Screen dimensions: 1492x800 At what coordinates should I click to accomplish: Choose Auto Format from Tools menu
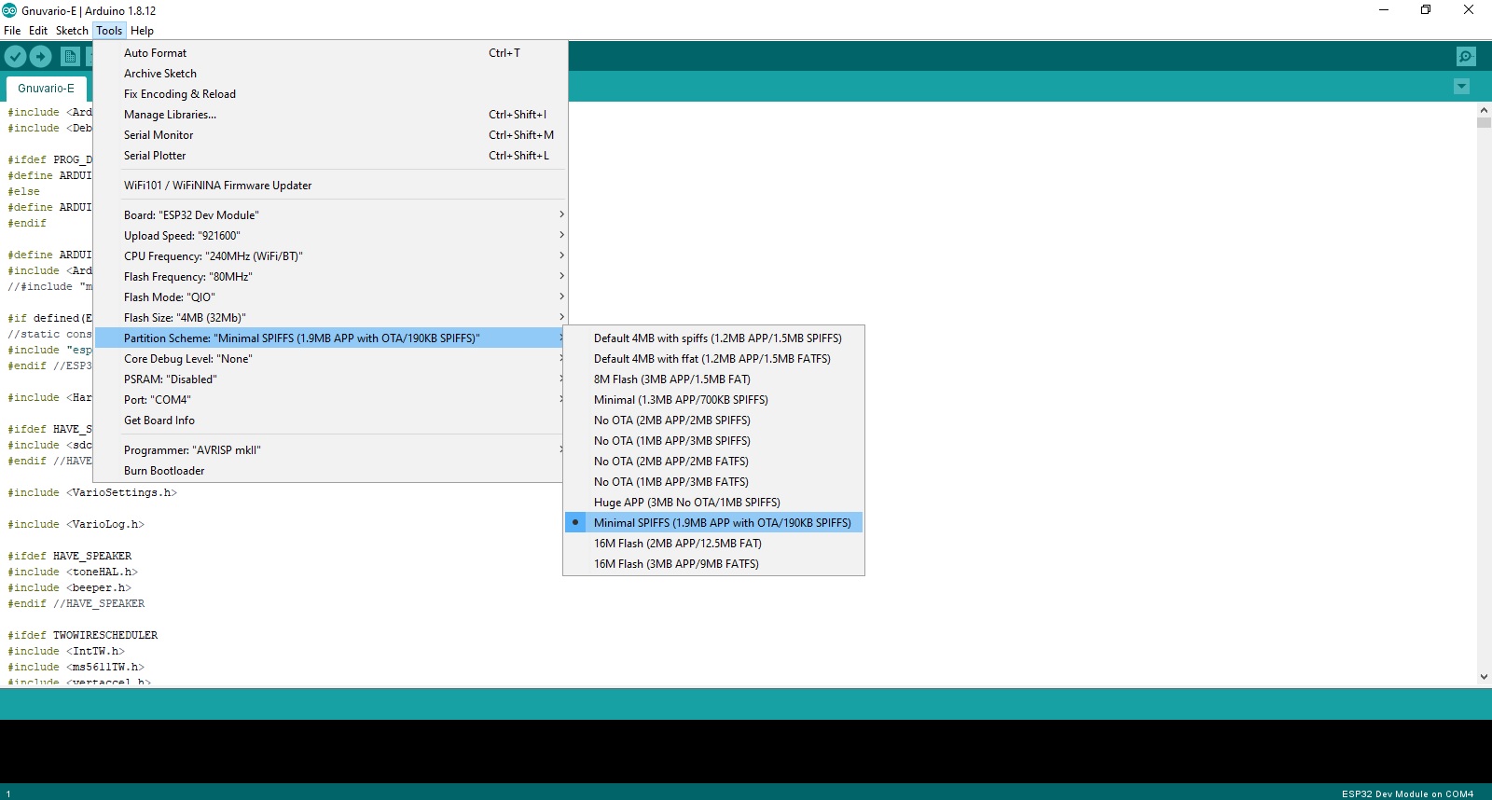331,53
